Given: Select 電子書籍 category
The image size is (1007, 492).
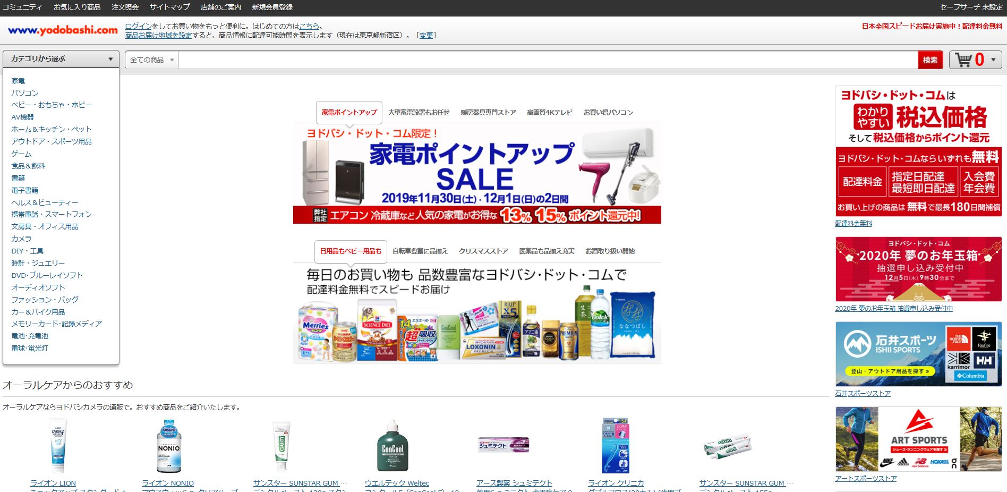Looking at the screenshot, I should pyautogui.click(x=25, y=190).
